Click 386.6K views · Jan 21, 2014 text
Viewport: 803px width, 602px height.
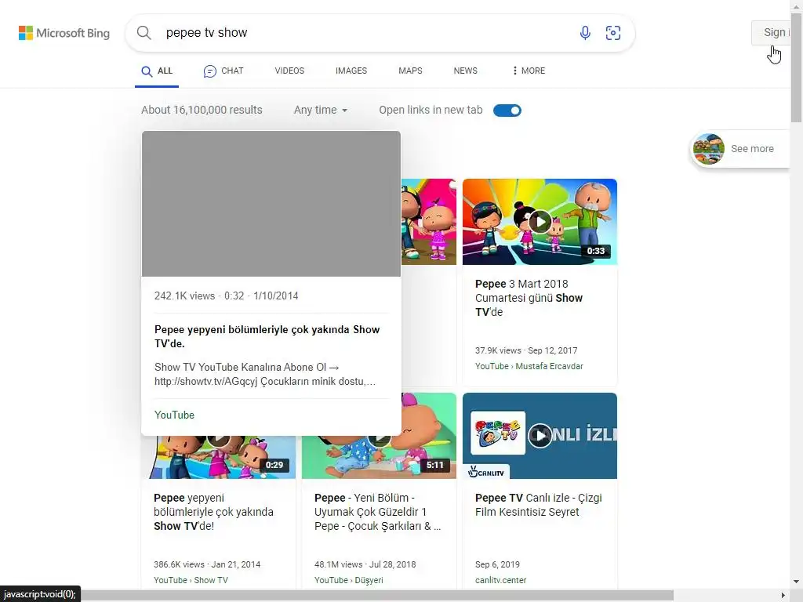point(207,564)
